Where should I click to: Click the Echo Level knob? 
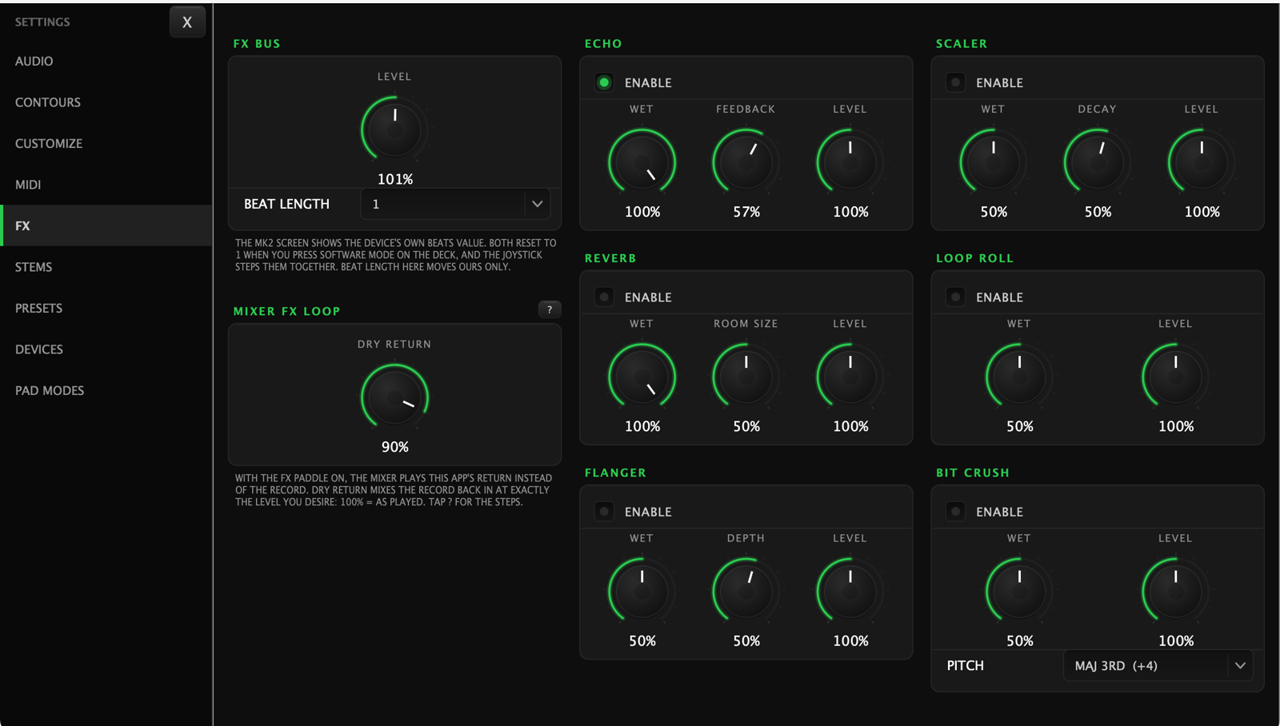[x=850, y=162]
